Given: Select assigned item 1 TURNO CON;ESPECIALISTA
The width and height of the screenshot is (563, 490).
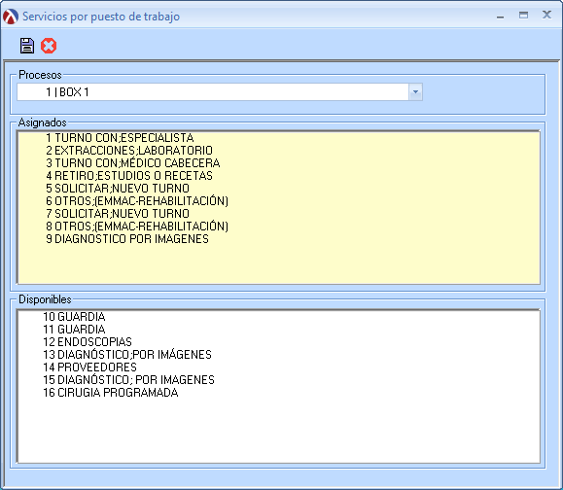Looking at the screenshot, I should pyautogui.click(x=120, y=138).
